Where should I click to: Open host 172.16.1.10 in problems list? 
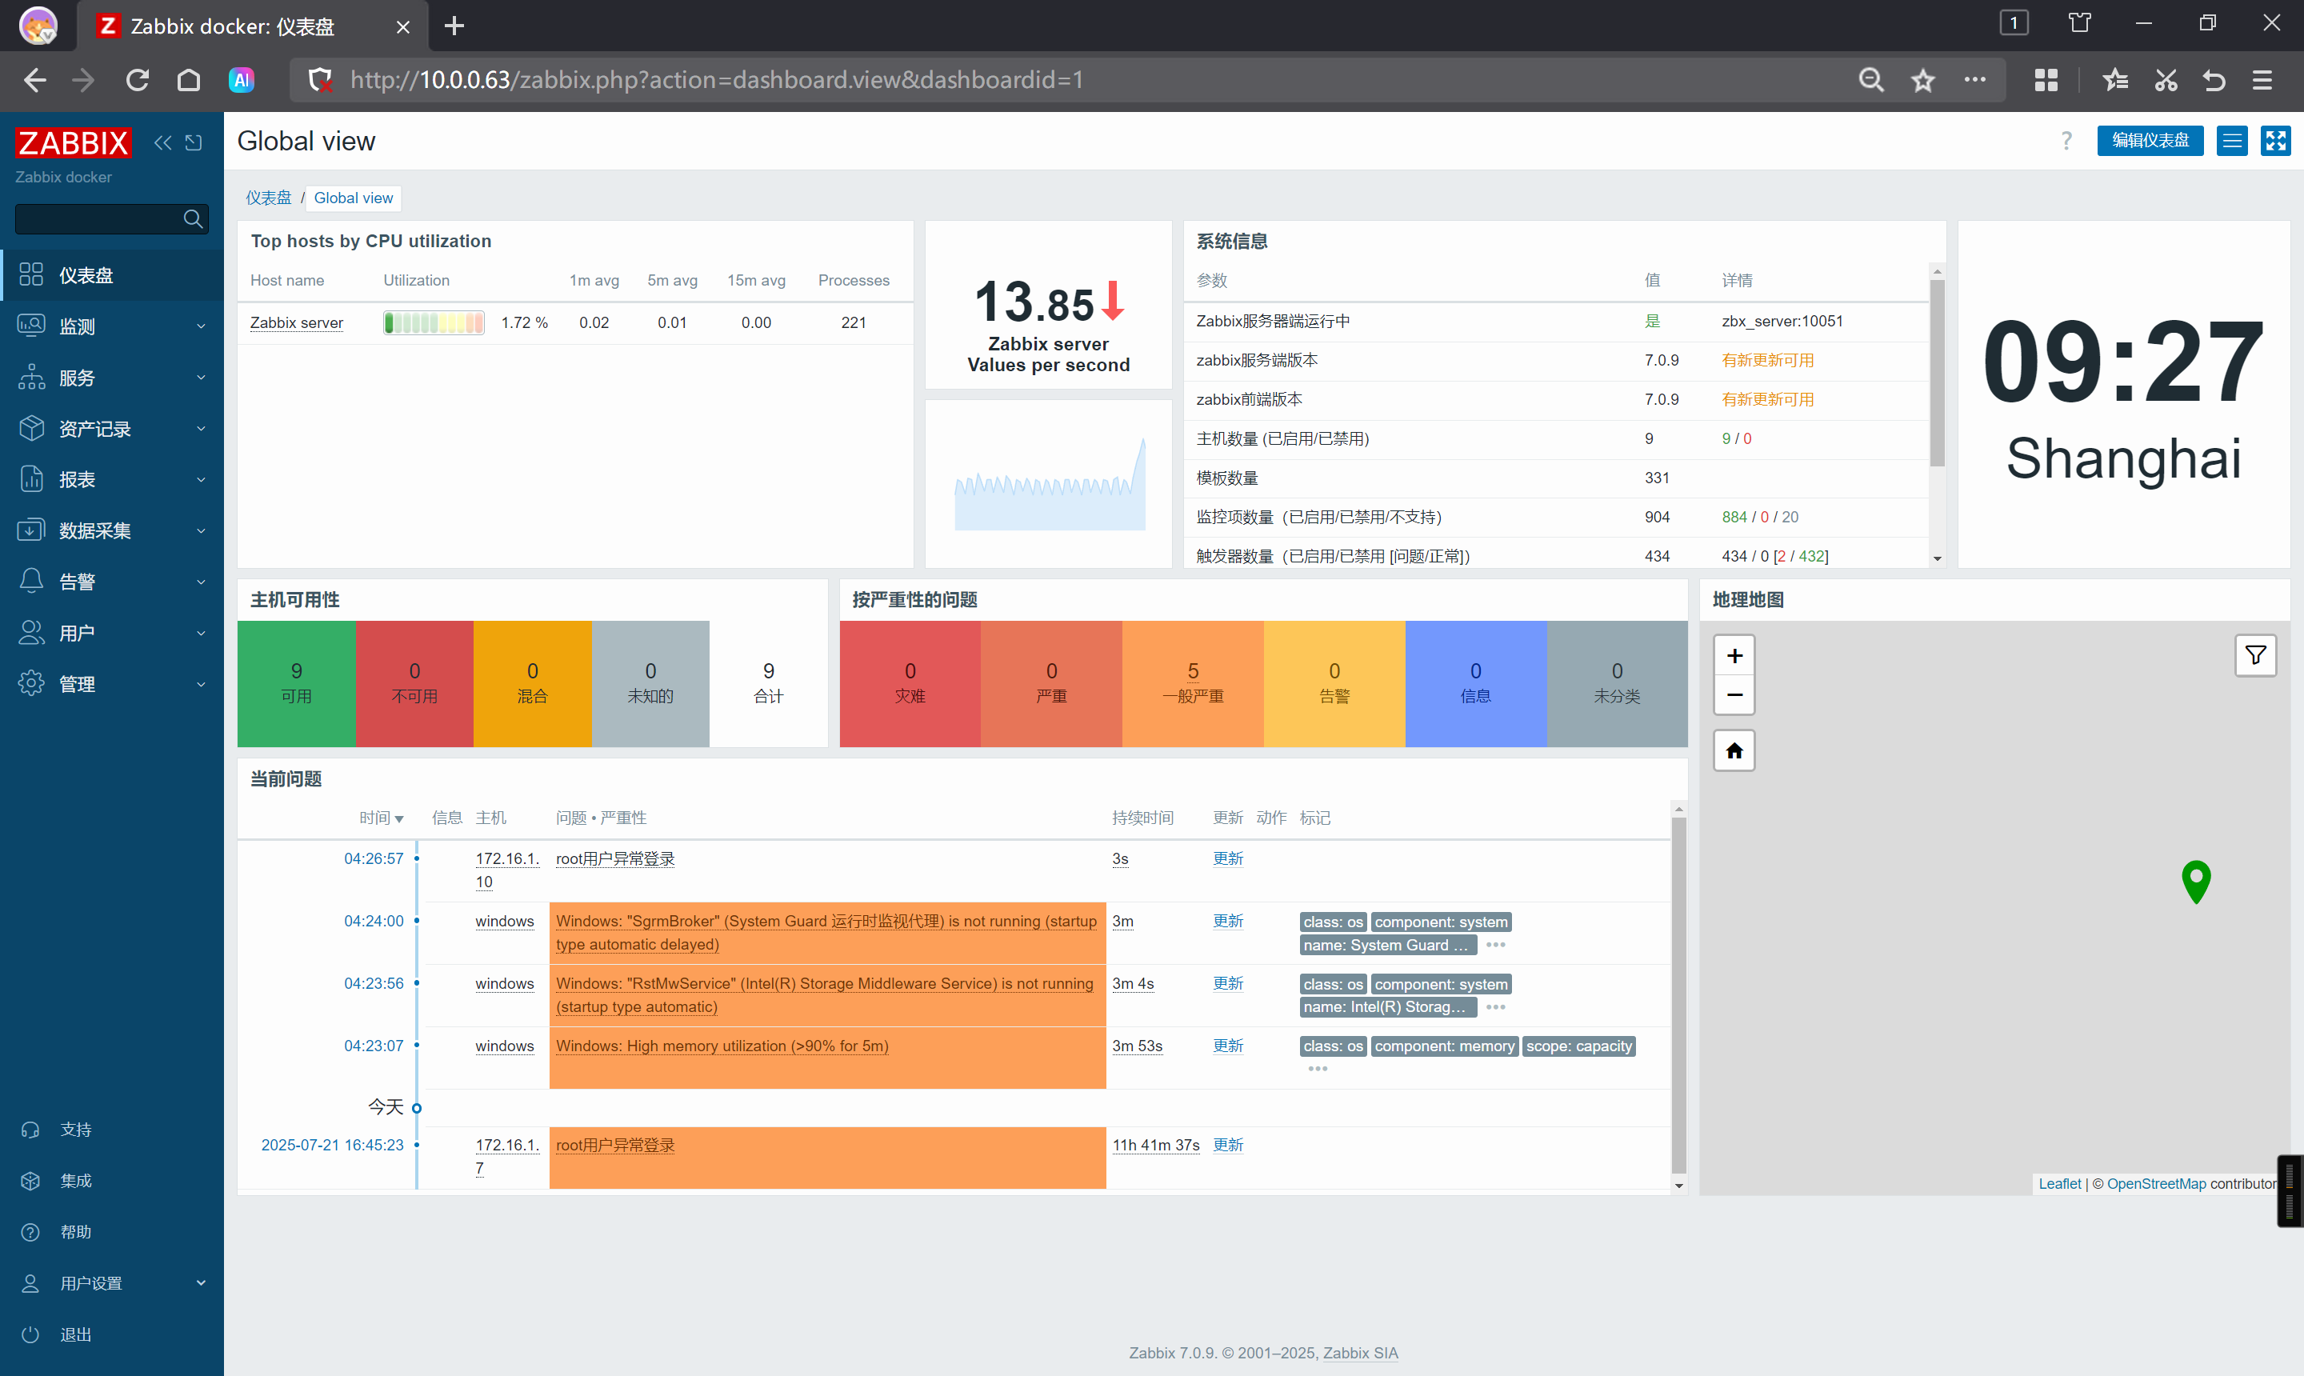click(x=506, y=870)
